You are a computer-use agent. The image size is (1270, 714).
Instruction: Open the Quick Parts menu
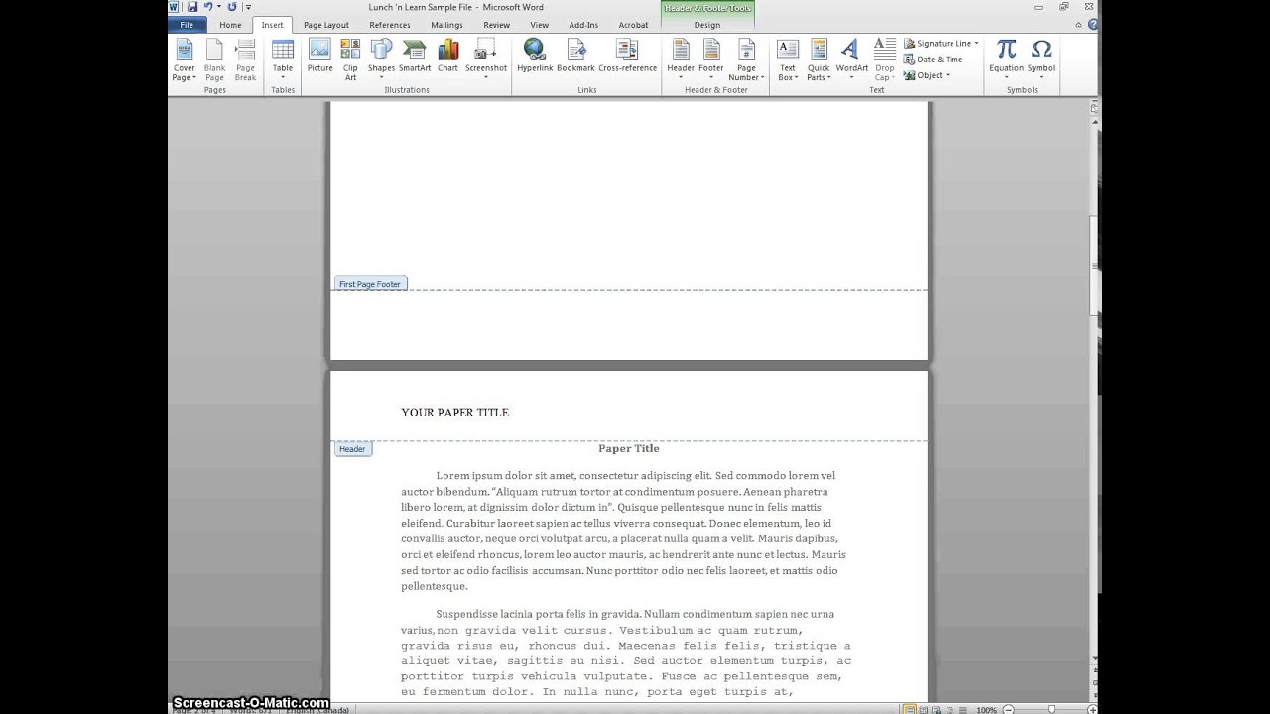point(819,59)
